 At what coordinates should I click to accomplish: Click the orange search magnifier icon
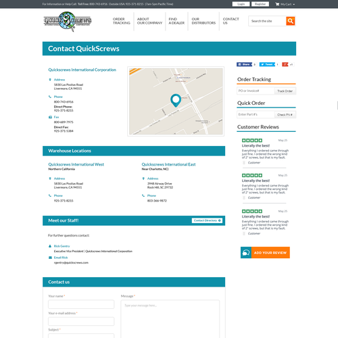tap(291, 21)
